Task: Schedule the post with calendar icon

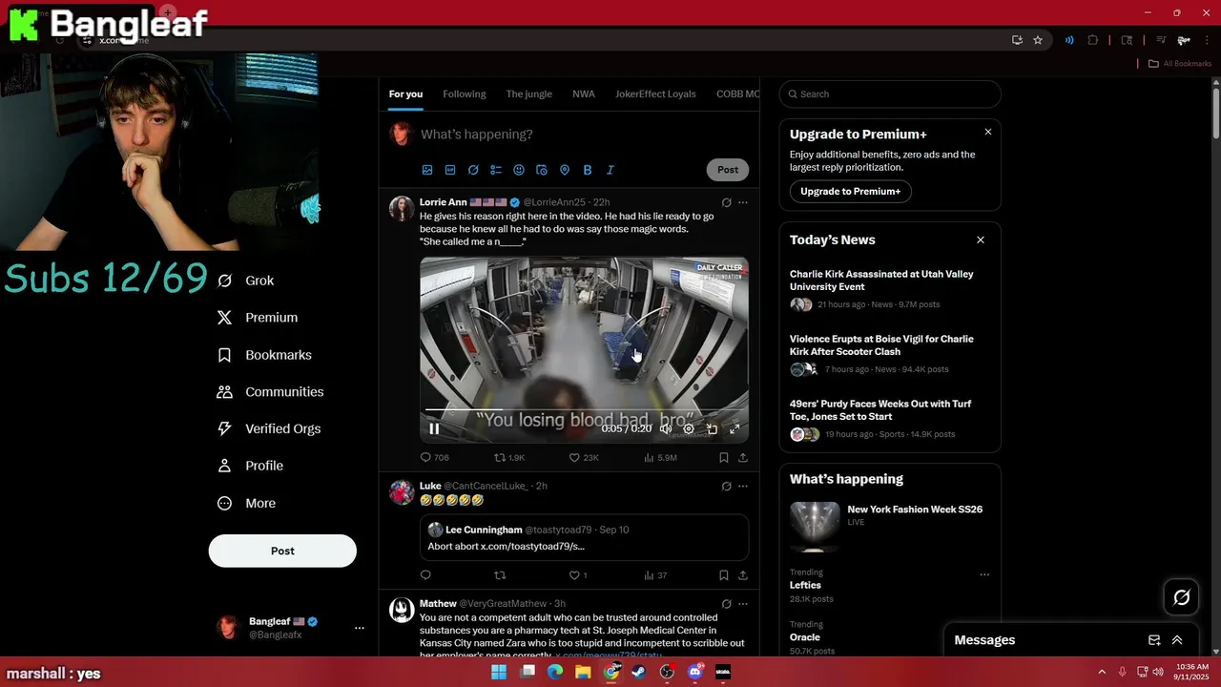Action: (x=542, y=170)
